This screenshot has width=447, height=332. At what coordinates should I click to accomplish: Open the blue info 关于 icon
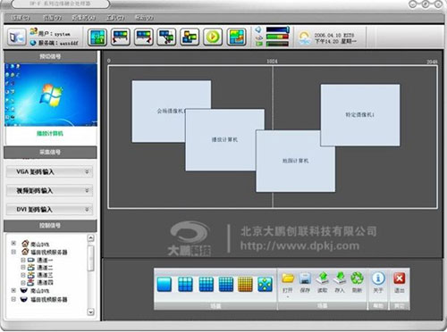(x=378, y=278)
